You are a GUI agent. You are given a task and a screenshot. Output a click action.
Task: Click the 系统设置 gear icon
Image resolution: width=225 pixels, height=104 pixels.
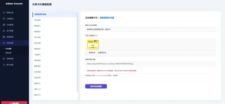4,58
